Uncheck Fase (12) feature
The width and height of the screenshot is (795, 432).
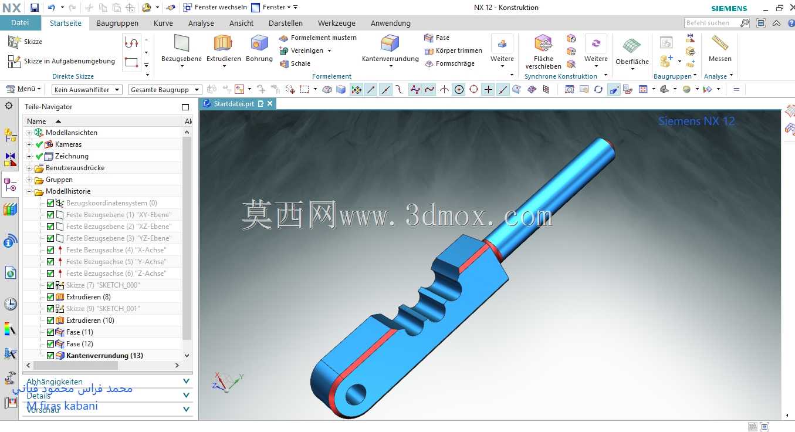click(x=50, y=344)
